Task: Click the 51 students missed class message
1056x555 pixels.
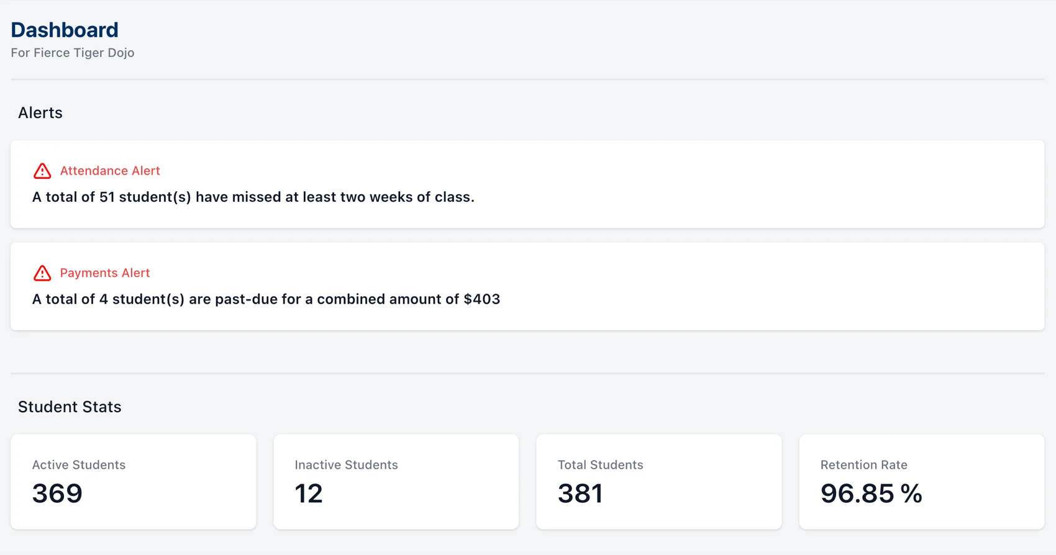Action: (x=253, y=197)
